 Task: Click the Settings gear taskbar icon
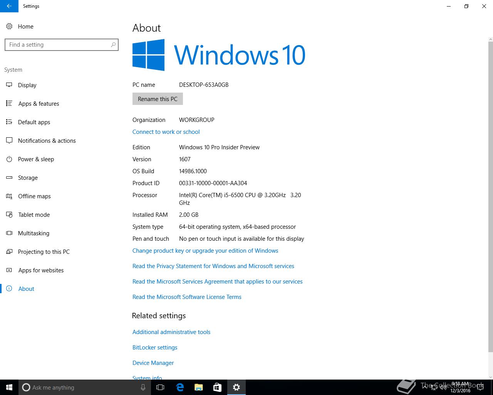236,387
